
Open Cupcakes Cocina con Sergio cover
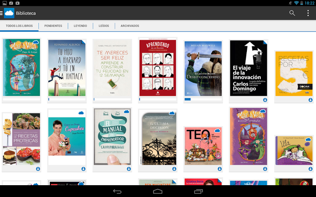67,136
